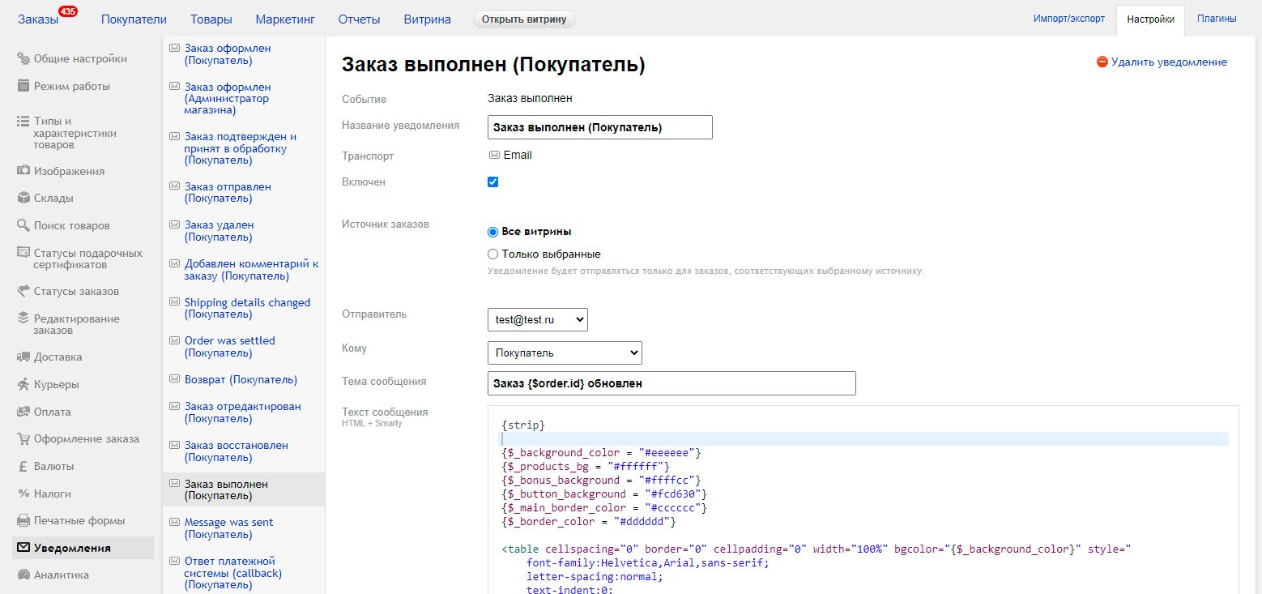This screenshot has height=594, width=1262.
Task: Click the calendar icon beside Режим работы
Action: (x=23, y=86)
